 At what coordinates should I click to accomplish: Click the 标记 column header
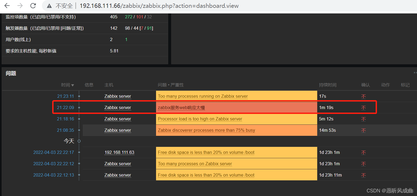coord(405,85)
